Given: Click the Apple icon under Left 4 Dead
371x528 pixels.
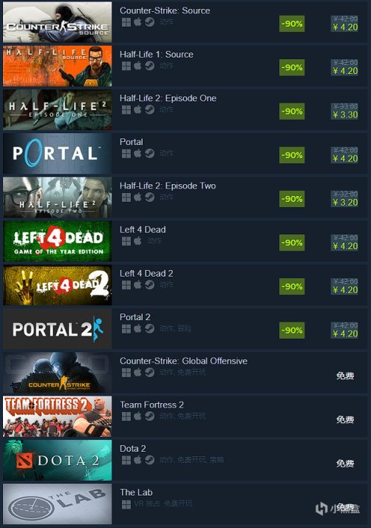Looking at the screenshot, I should point(137,241).
